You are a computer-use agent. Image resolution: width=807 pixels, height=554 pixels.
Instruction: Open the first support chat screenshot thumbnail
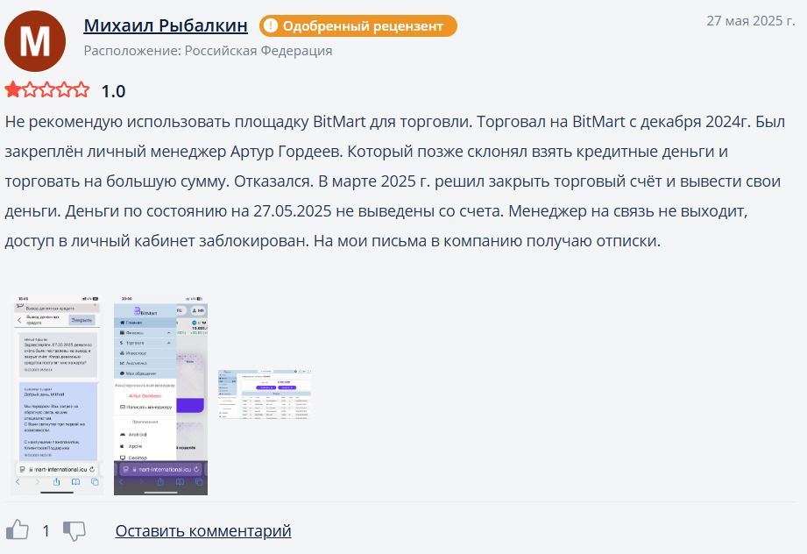57,395
